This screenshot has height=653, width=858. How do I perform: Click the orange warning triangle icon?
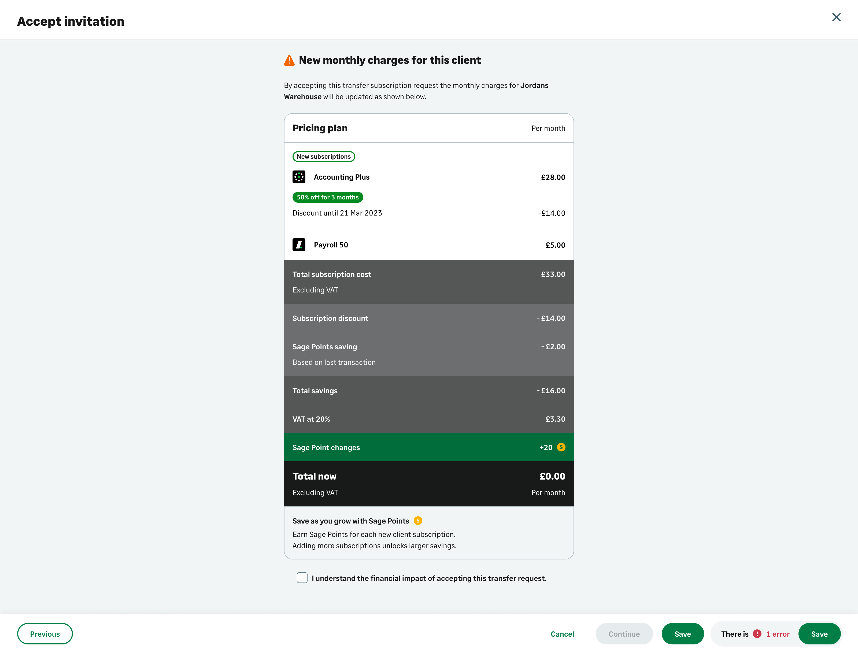(289, 60)
